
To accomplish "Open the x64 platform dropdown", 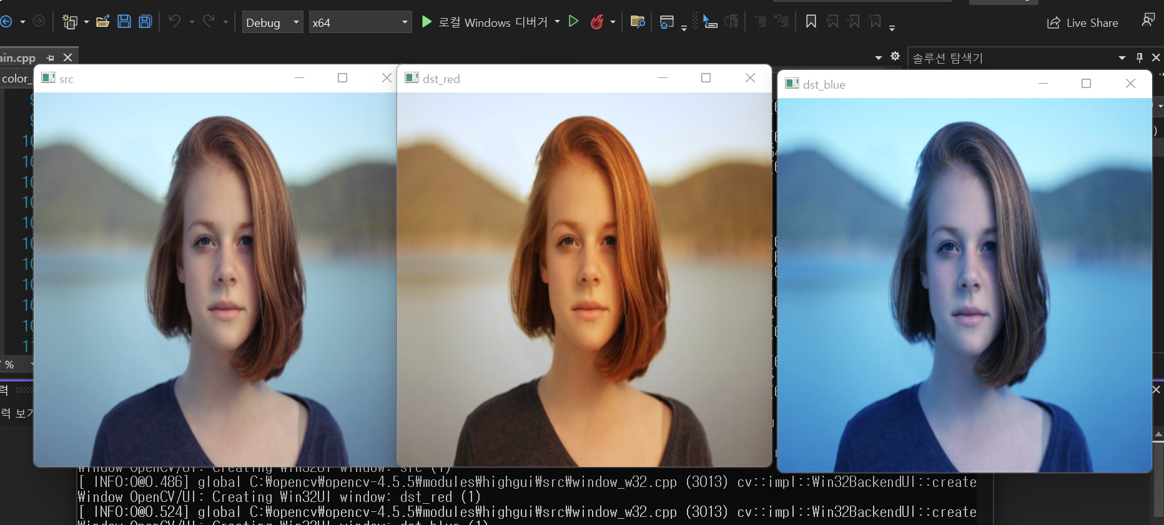I will point(360,22).
